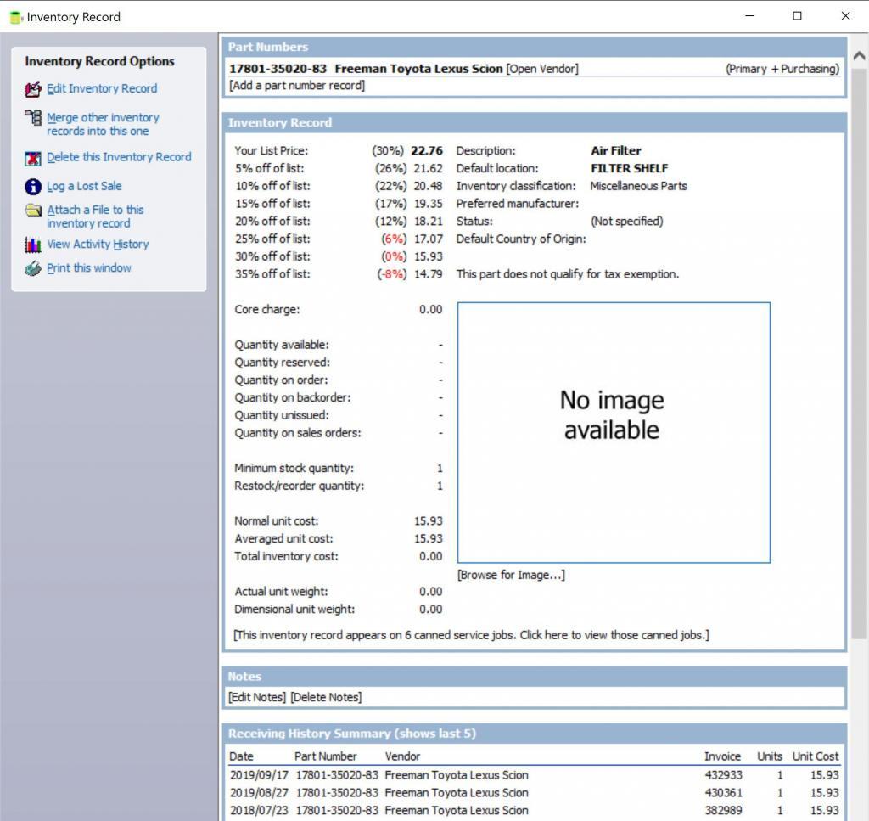This screenshot has height=821, width=869.
Task: Click invoice 432933 in receiving history
Action: (723, 775)
